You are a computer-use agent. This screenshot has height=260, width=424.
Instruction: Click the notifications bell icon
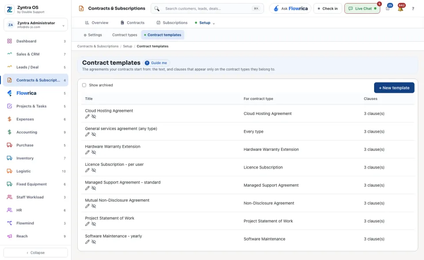(x=401, y=9)
